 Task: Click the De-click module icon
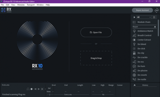[x=134, y=48]
